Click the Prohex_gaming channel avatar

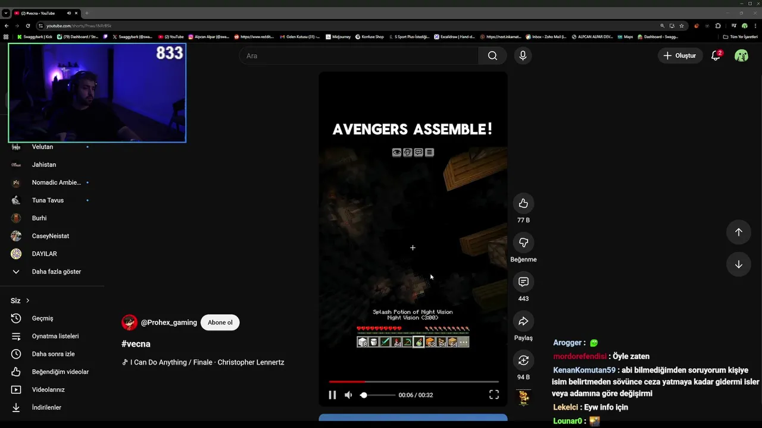pos(129,323)
